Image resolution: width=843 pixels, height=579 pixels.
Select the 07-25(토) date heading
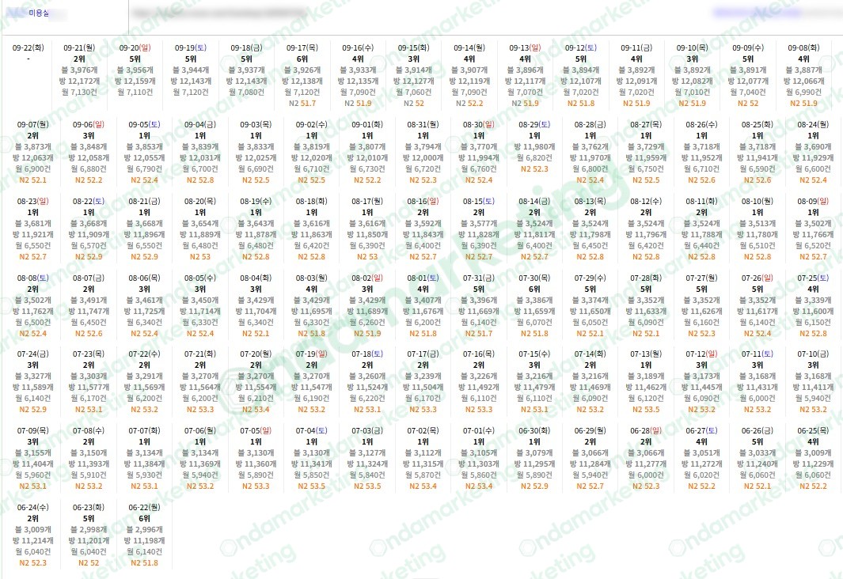[x=813, y=278]
